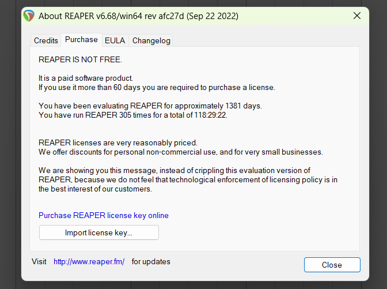The height and width of the screenshot is (289, 387).
Task: Click the REAPER logo icon in title bar
Action: [x=29, y=16]
